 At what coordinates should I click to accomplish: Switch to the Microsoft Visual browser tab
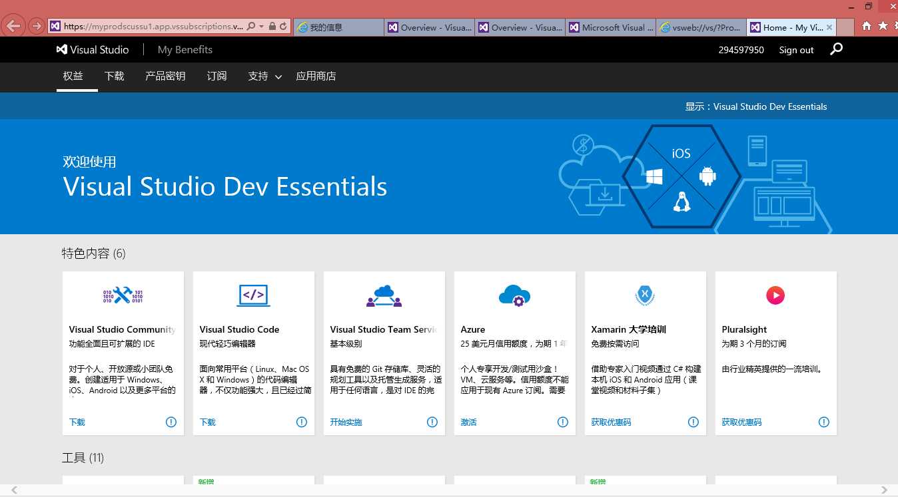611,27
